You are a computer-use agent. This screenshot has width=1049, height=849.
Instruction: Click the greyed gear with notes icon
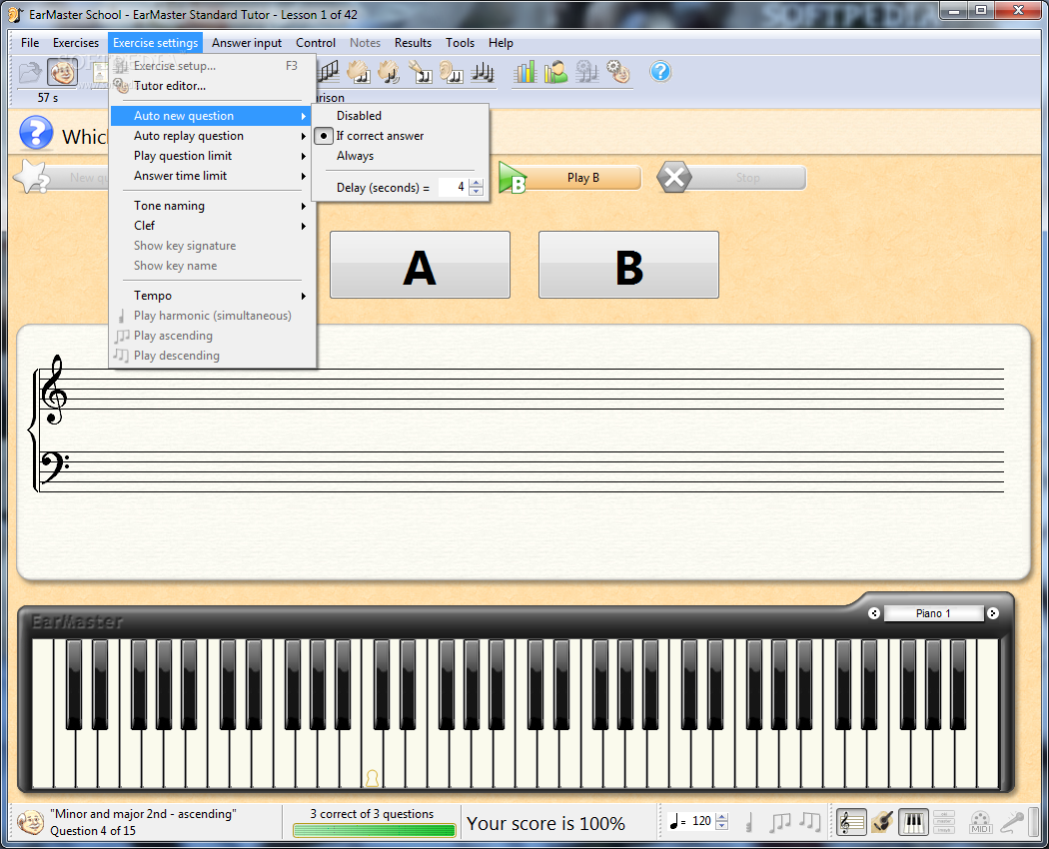[x=586, y=72]
